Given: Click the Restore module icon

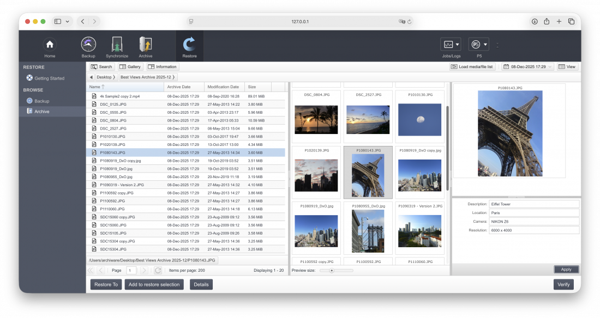Looking at the screenshot, I should coord(189,45).
